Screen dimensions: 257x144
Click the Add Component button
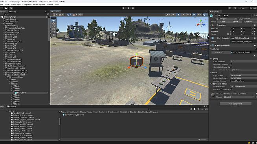[x=235, y=103]
